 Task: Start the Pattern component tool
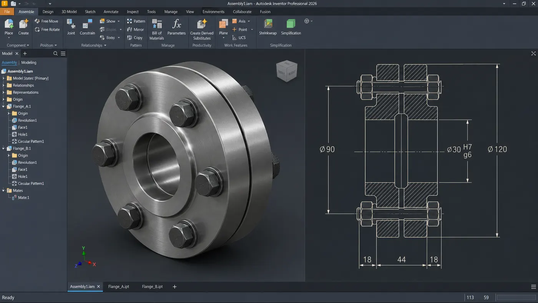(136, 21)
